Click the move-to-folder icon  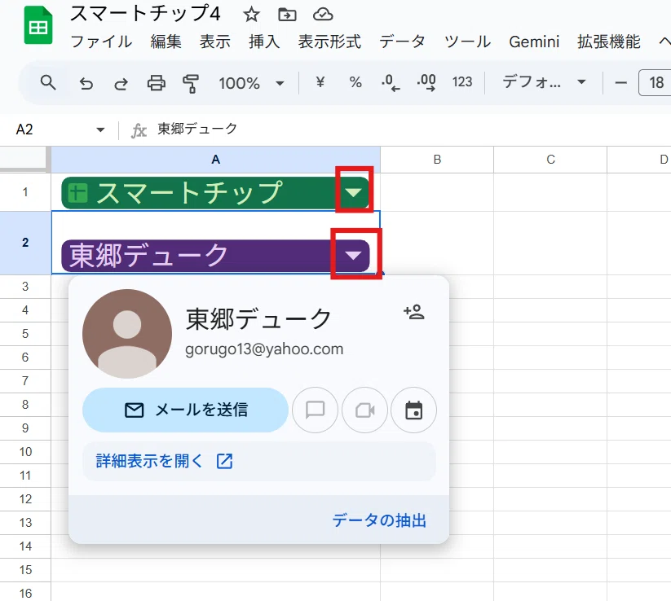tap(287, 15)
